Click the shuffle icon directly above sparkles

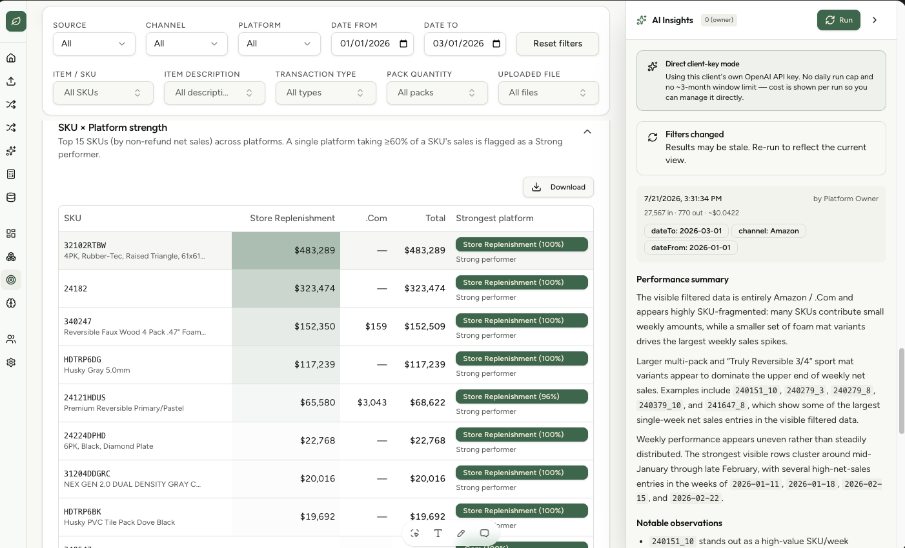[11, 128]
